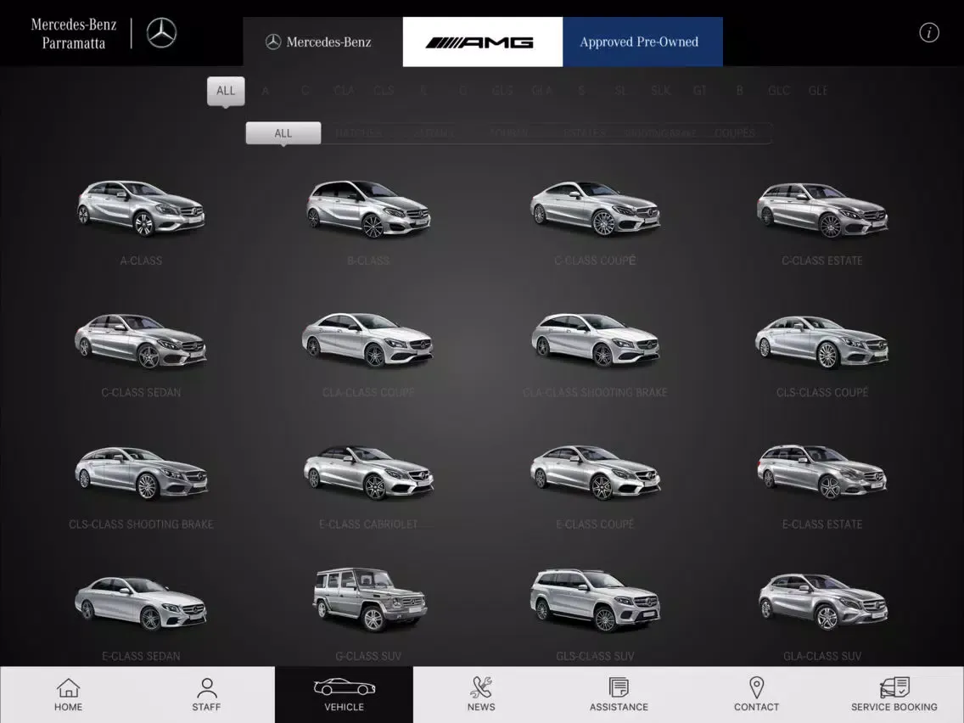
Task: Filter models by SLK class
Action: [x=660, y=91]
